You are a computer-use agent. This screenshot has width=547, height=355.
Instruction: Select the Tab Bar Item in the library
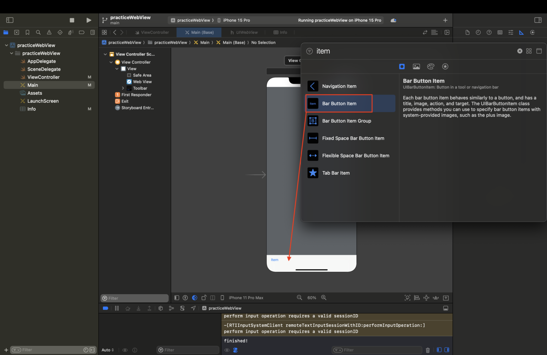[x=335, y=173]
